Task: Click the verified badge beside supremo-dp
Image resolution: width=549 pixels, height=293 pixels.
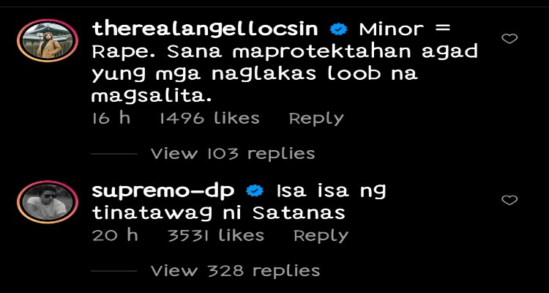Action: coord(255,191)
